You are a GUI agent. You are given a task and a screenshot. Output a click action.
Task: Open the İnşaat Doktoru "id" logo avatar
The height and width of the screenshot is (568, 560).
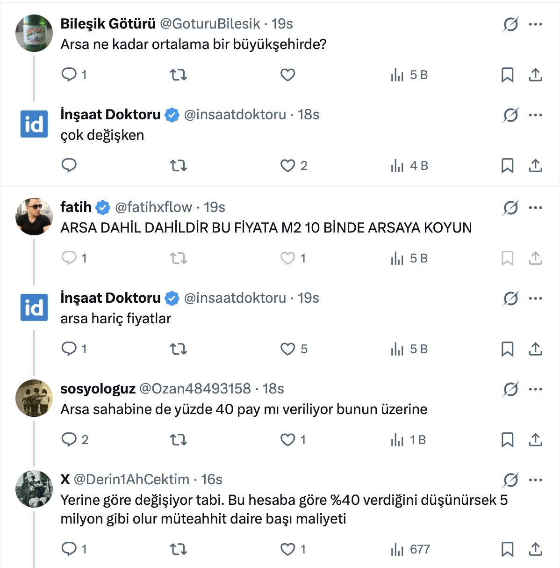(34, 124)
